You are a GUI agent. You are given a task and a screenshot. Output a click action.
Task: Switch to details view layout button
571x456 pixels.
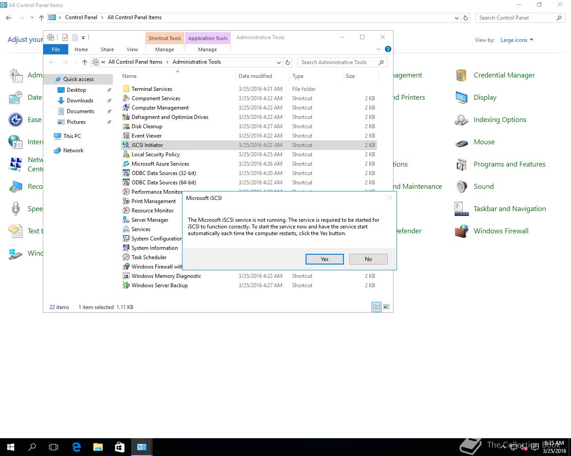(x=377, y=307)
